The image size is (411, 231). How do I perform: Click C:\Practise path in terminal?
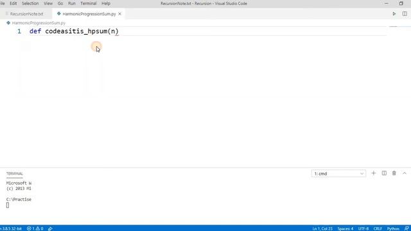(x=19, y=200)
